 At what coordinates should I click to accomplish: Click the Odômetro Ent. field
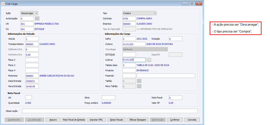pos(32,49)
